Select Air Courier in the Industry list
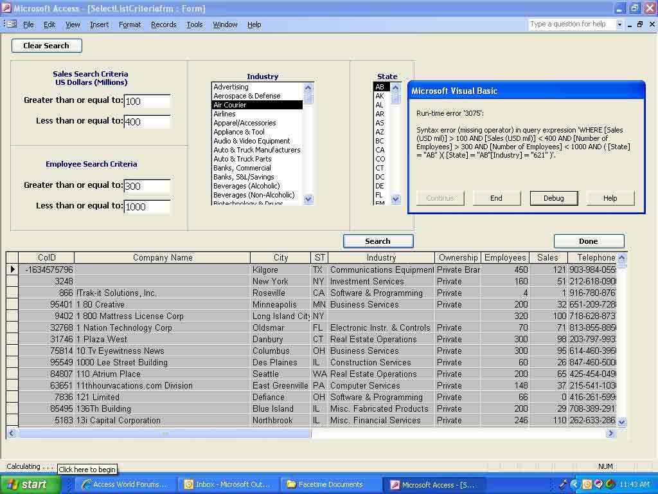The width and height of the screenshot is (658, 494). tap(257, 105)
